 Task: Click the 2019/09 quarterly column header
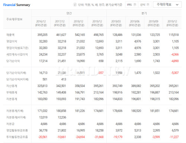point(154,23)
